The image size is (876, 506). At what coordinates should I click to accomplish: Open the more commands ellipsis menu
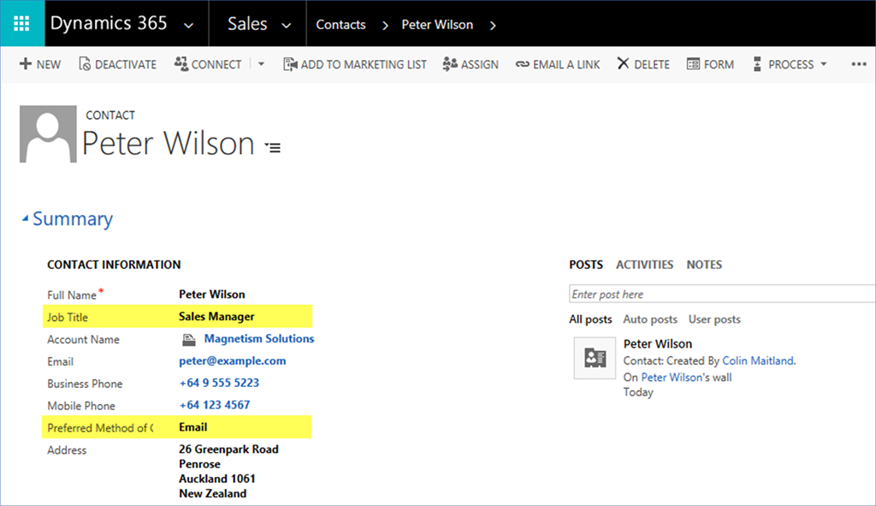[859, 64]
